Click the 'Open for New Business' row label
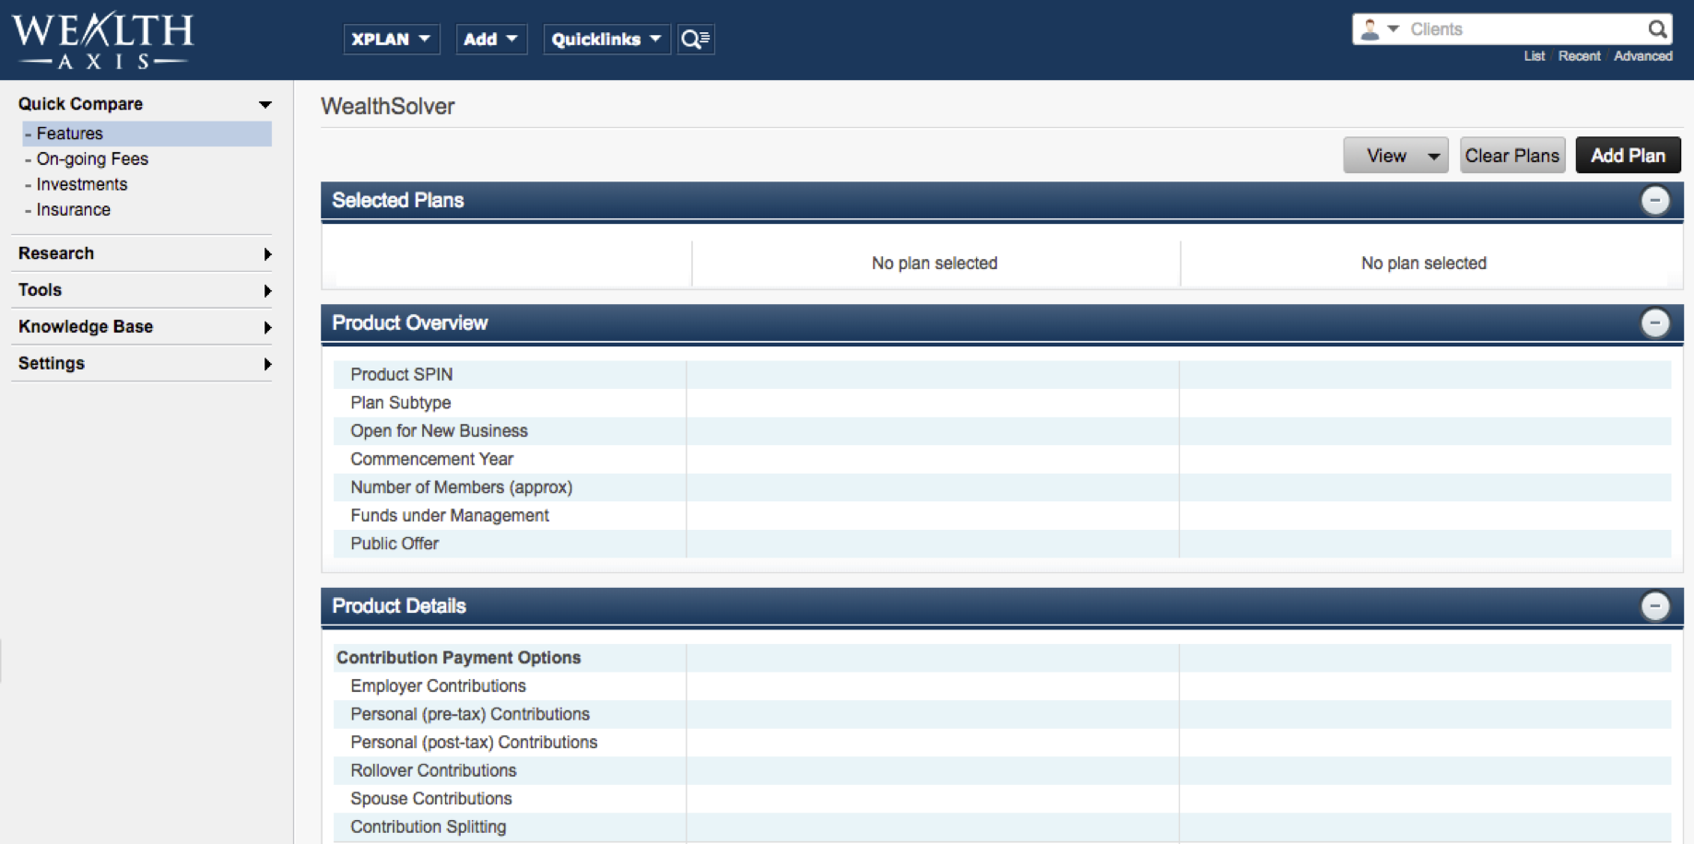 point(439,431)
